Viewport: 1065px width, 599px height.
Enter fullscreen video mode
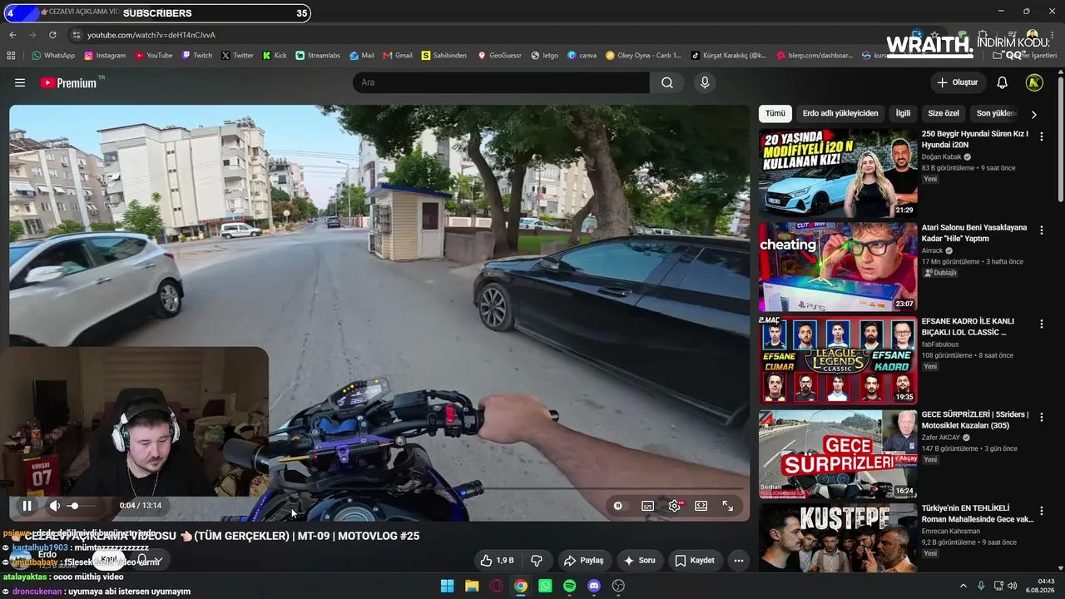(x=727, y=506)
